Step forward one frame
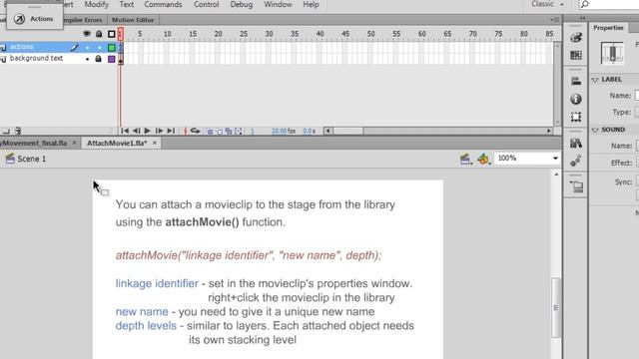The height and width of the screenshot is (359, 639). 160,131
